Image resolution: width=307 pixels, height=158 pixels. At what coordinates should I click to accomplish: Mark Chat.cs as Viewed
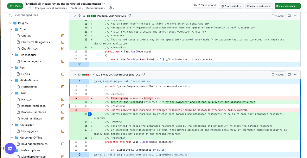pos(278,16)
